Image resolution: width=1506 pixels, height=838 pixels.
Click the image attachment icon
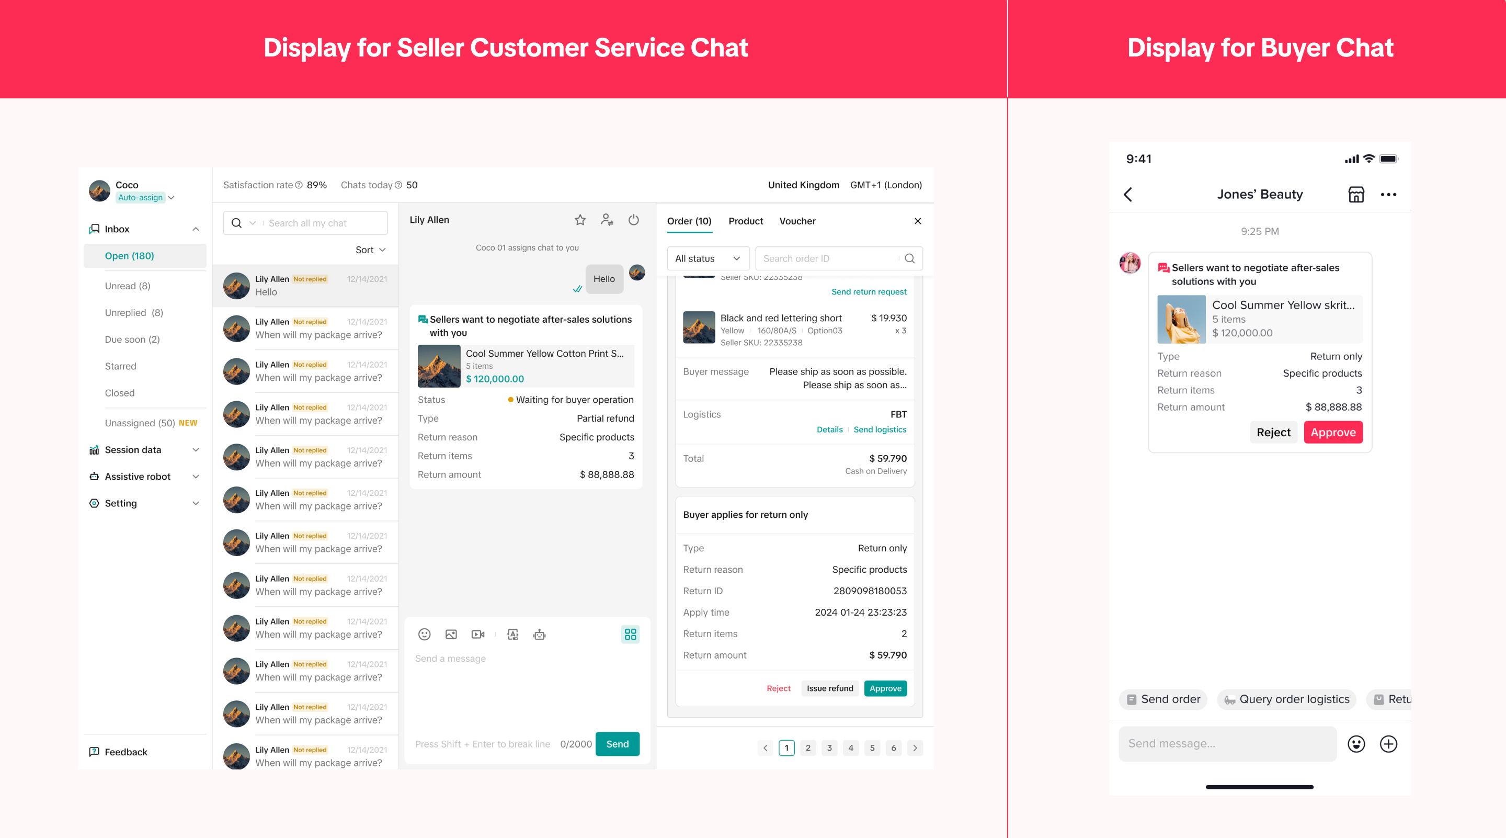coord(451,635)
